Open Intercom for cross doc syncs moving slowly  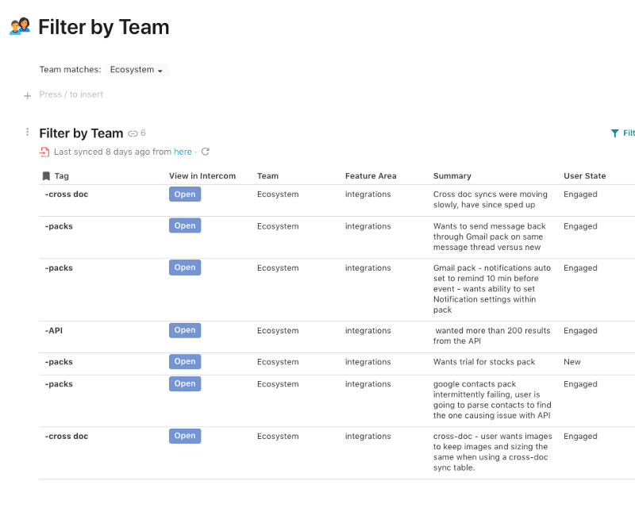tap(185, 194)
